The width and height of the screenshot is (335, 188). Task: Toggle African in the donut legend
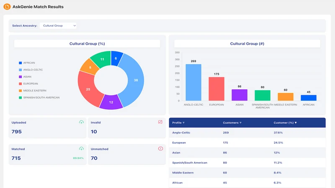coord(27,63)
